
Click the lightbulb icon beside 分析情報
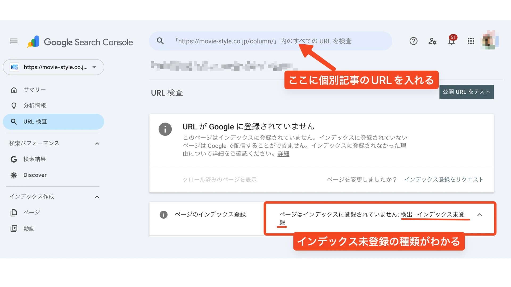click(14, 106)
